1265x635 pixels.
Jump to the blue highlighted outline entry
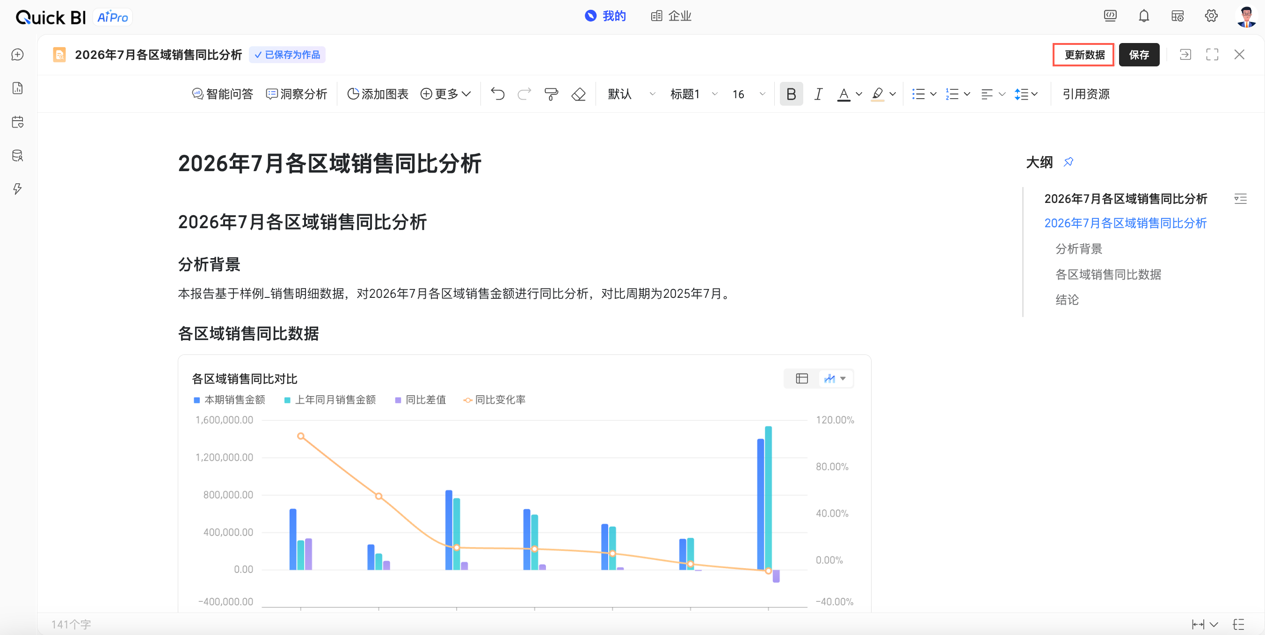pyautogui.click(x=1125, y=224)
